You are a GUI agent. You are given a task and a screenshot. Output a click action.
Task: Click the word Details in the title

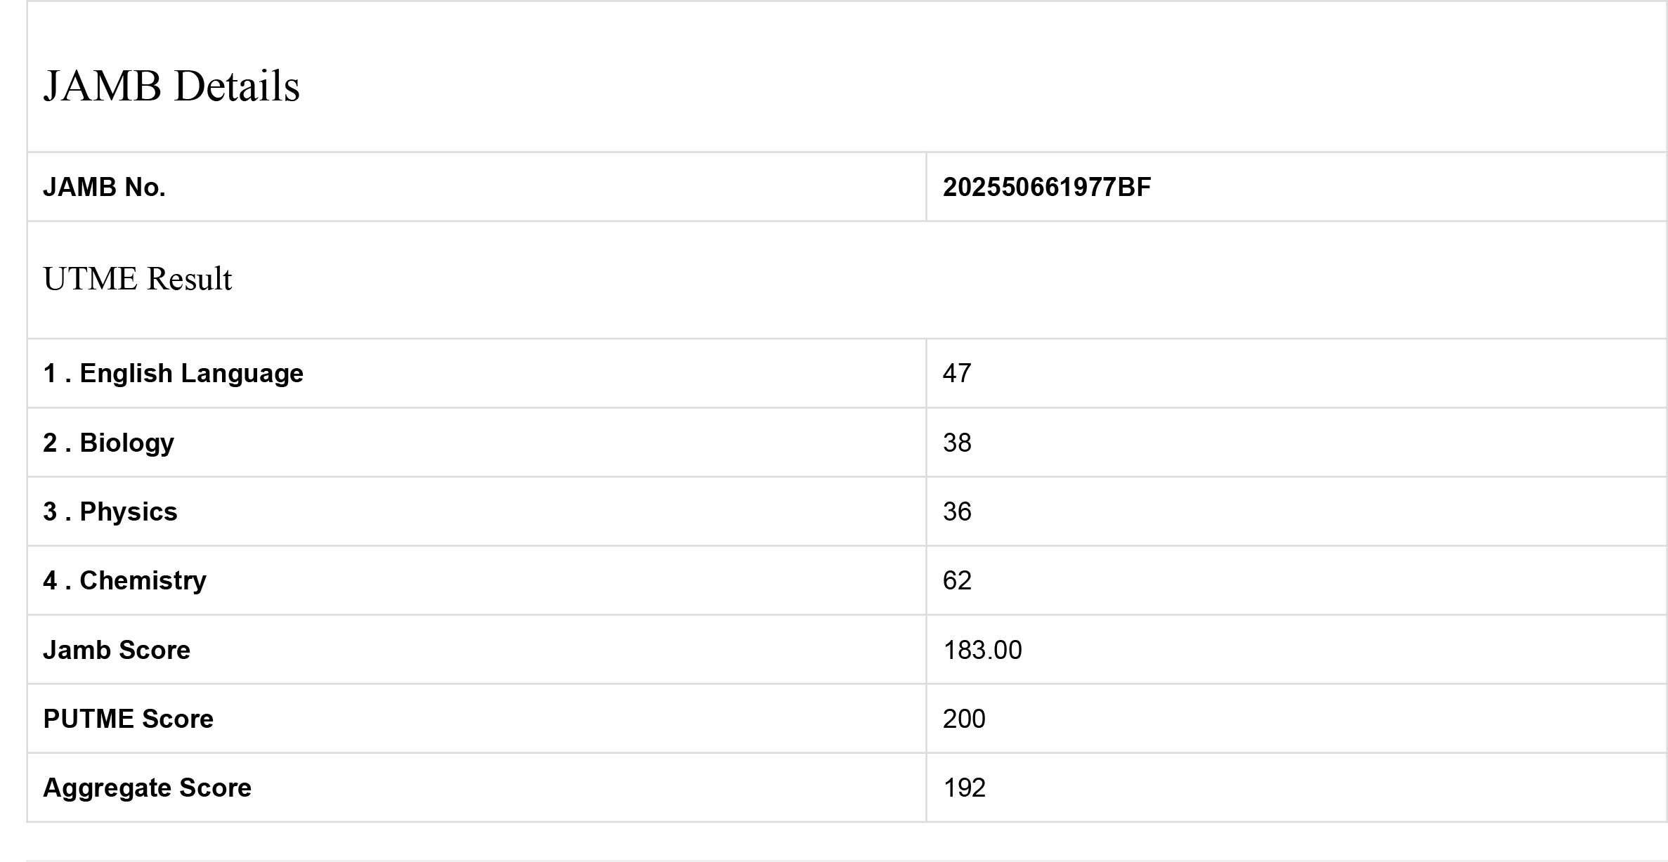tap(237, 86)
